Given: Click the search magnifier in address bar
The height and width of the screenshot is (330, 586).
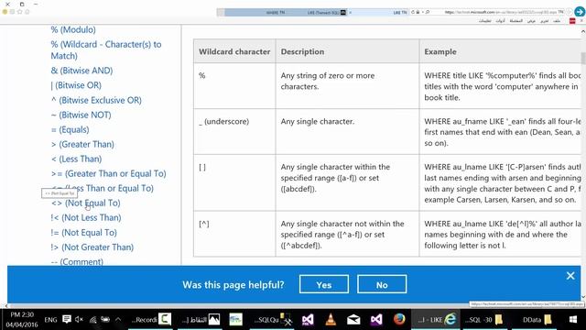Looking at the screenshot, I should [428, 12].
